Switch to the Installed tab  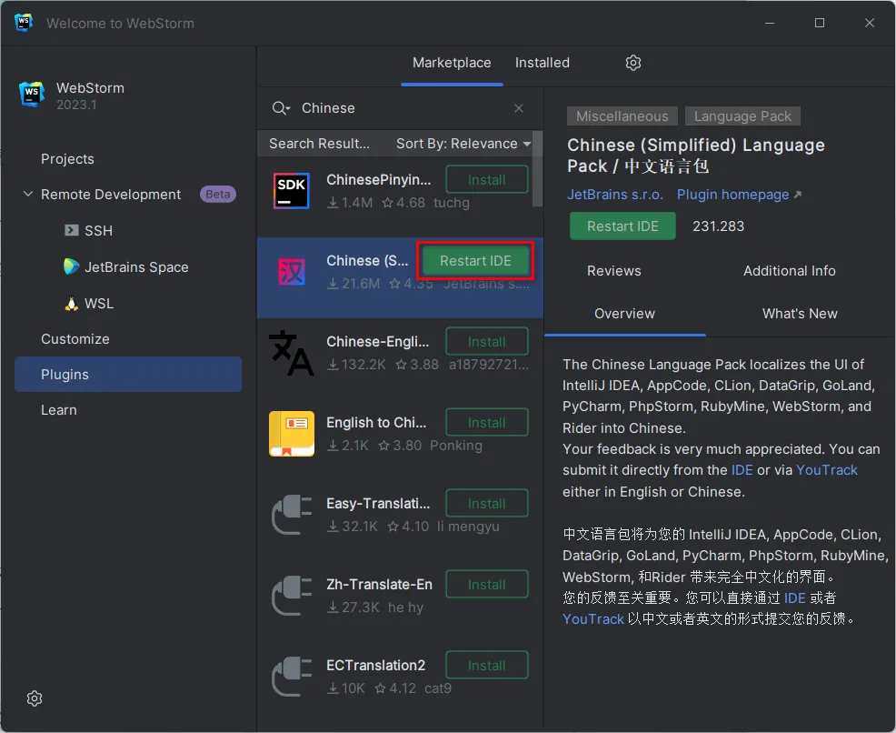tap(543, 63)
